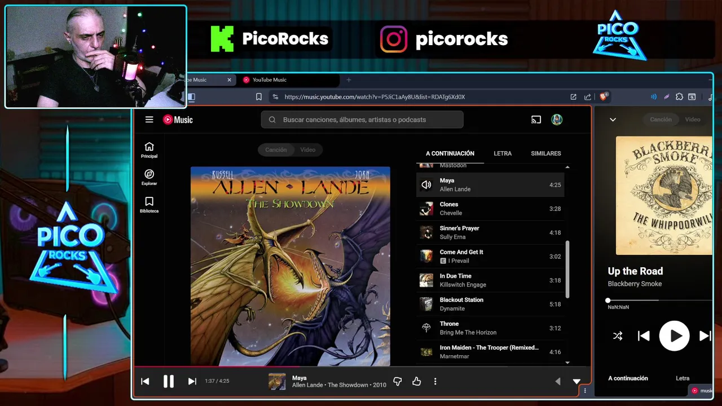Click the side player progress slider
This screenshot has height=406, width=722.
[x=660, y=301]
